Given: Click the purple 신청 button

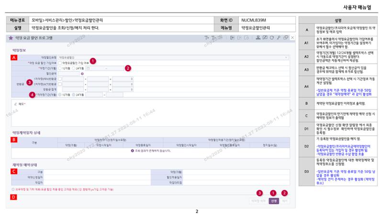Looking at the screenshot, I should click(x=274, y=201).
